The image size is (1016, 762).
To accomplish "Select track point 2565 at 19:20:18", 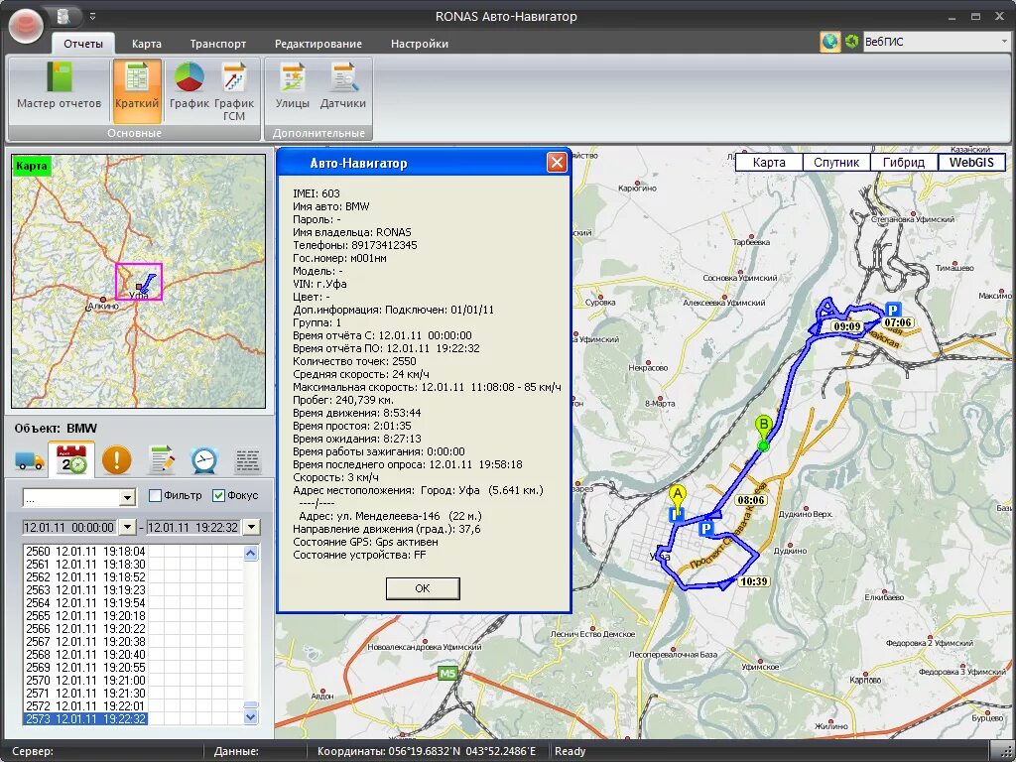I will [85, 615].
